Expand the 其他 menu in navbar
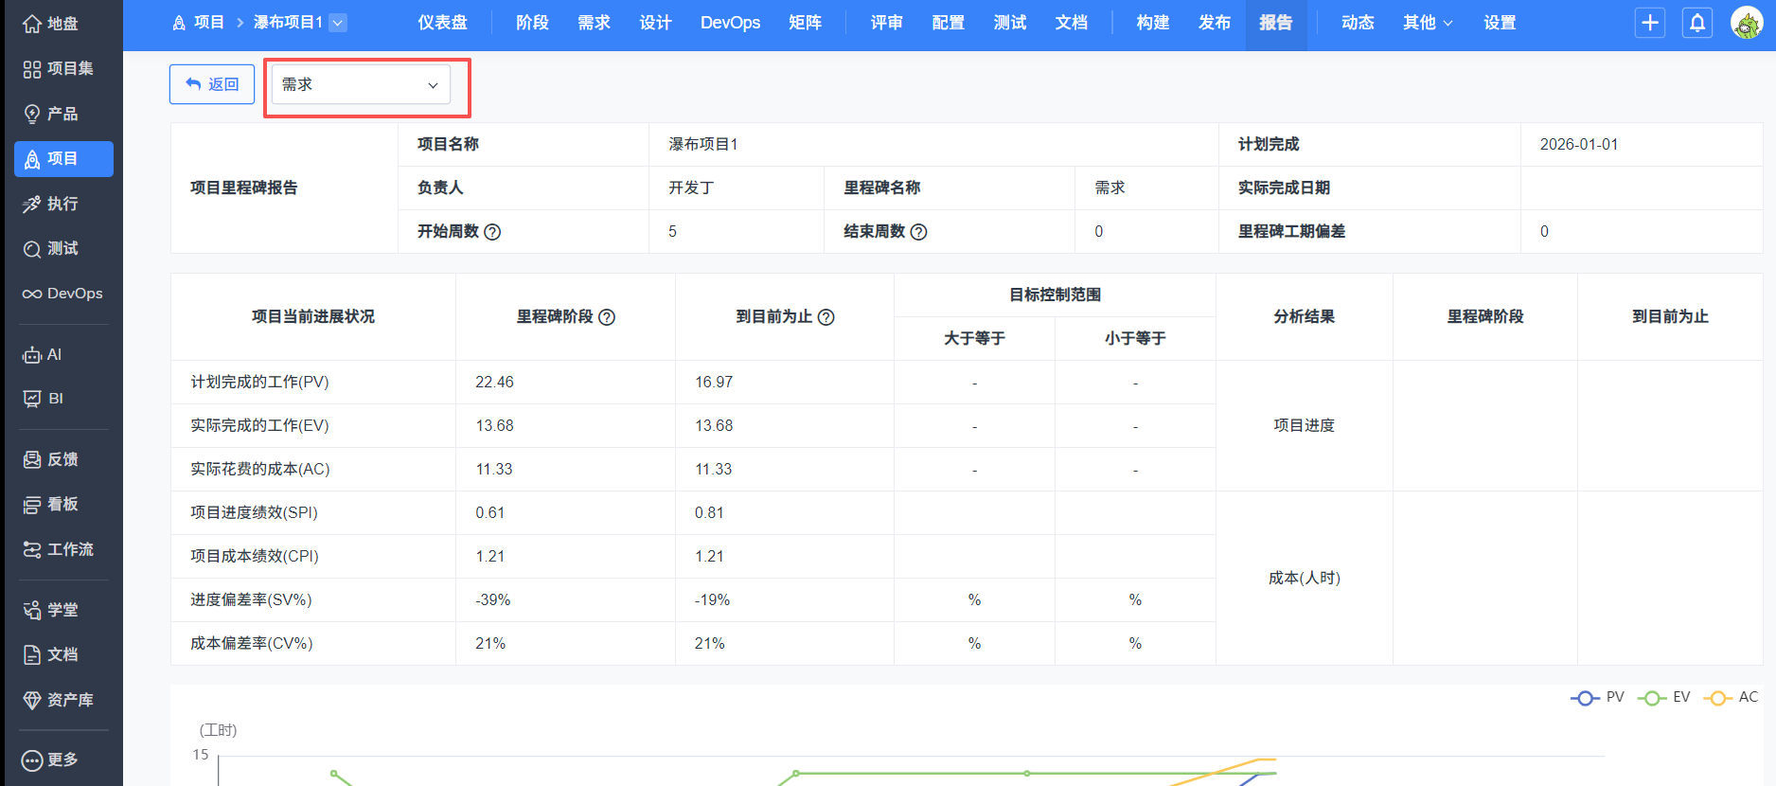 1427,23
